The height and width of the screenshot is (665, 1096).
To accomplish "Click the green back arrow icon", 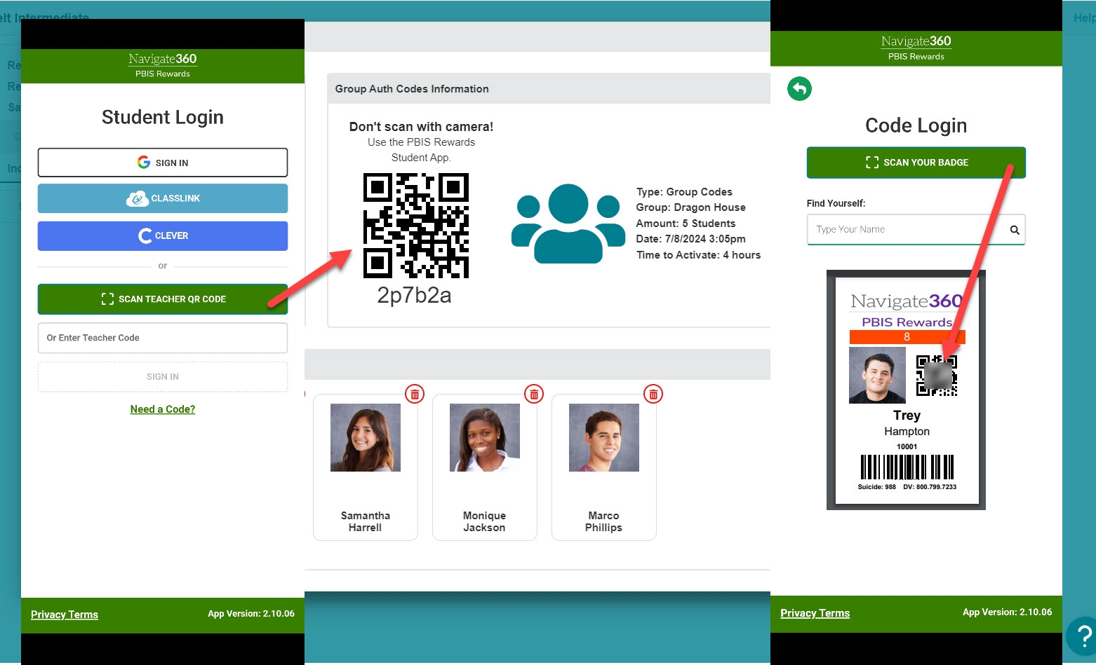I will (x=799, y=89).
